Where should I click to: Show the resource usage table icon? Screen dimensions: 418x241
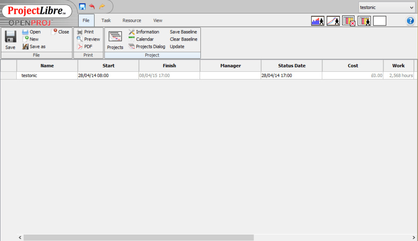364,21
